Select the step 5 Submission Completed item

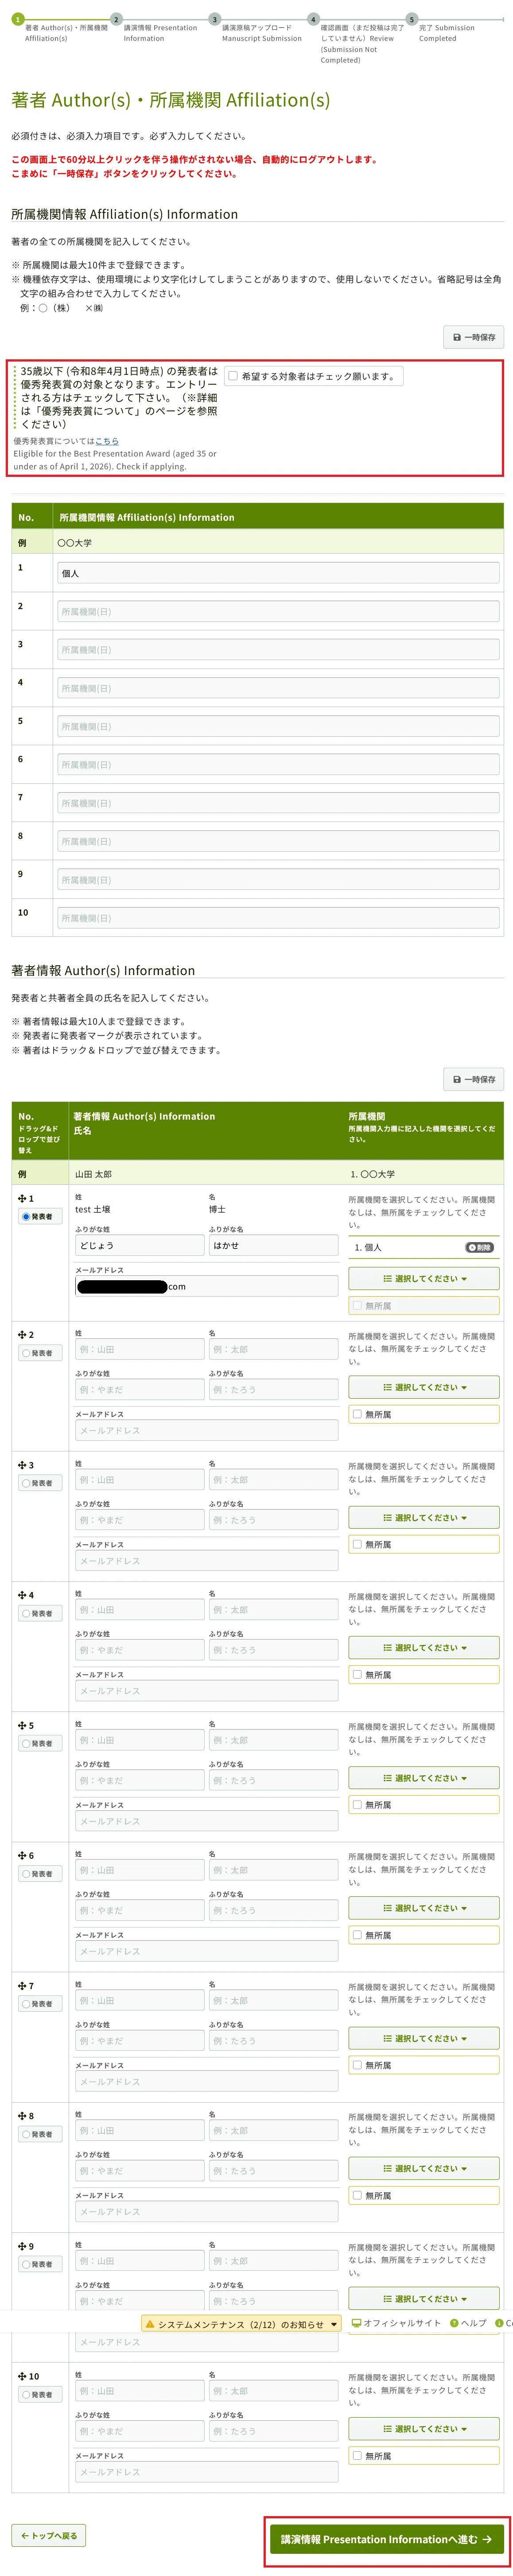[411, 19]
